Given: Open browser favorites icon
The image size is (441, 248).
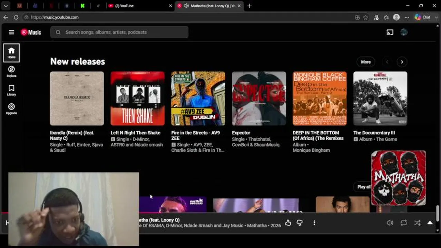Looking at the screenshot, I should pyautogui.click(x=386, y=17).
